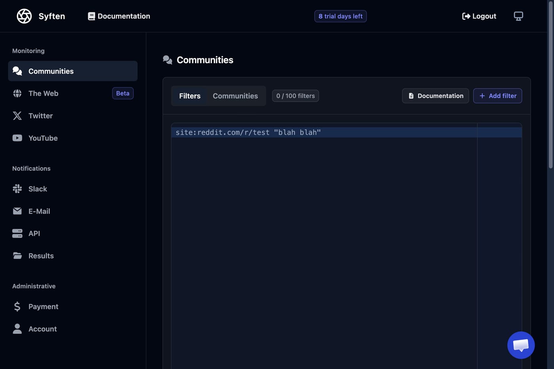
Task: Open The Web monitoring page
Action: (x=73, y=93)
